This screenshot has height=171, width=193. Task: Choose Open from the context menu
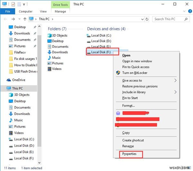(126, 55)
